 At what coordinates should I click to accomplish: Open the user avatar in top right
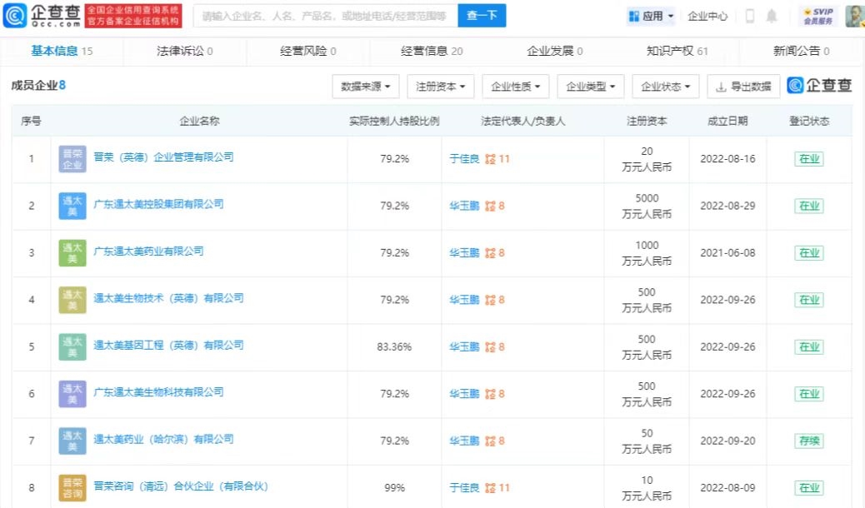tap(853, 16)
